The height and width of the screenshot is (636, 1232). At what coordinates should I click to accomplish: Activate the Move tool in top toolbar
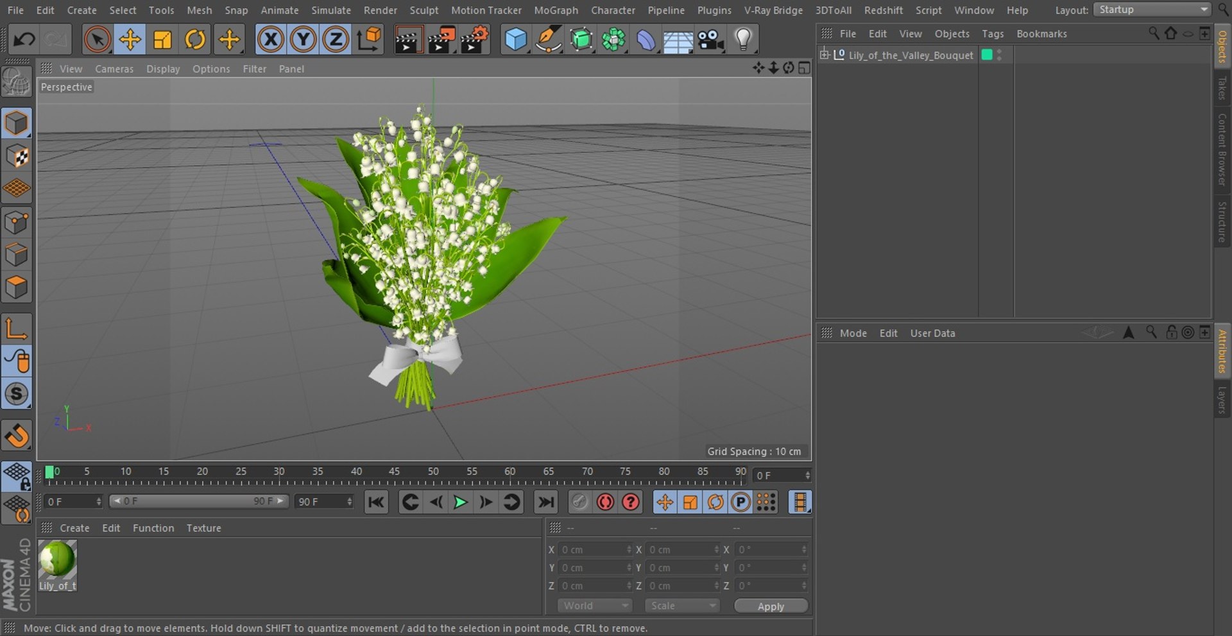(130, 40)
